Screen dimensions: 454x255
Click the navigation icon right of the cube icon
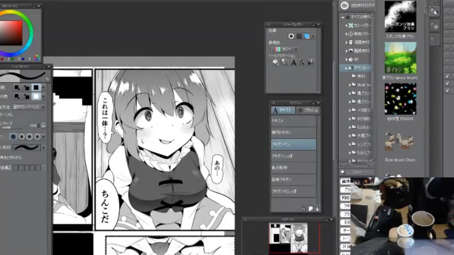(x=285, y=62)
